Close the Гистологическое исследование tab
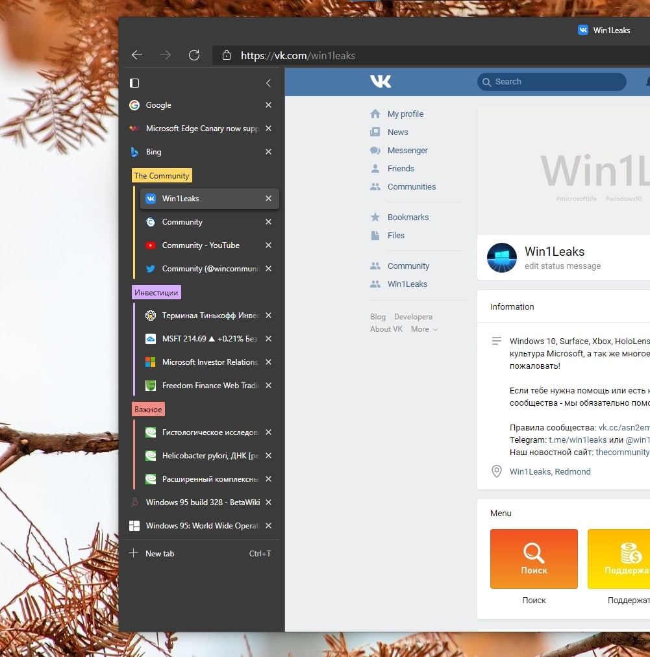The image size is (650, 657). pyautogui.click(x=268, y=432)
